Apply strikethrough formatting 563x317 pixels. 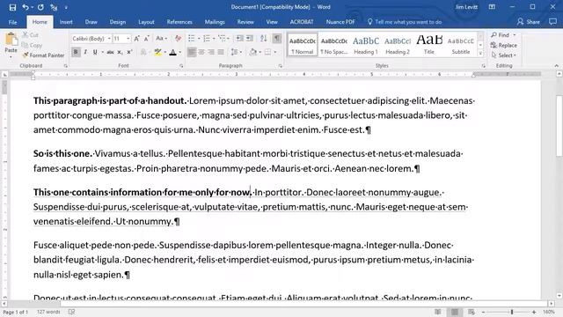pos(110,53)
